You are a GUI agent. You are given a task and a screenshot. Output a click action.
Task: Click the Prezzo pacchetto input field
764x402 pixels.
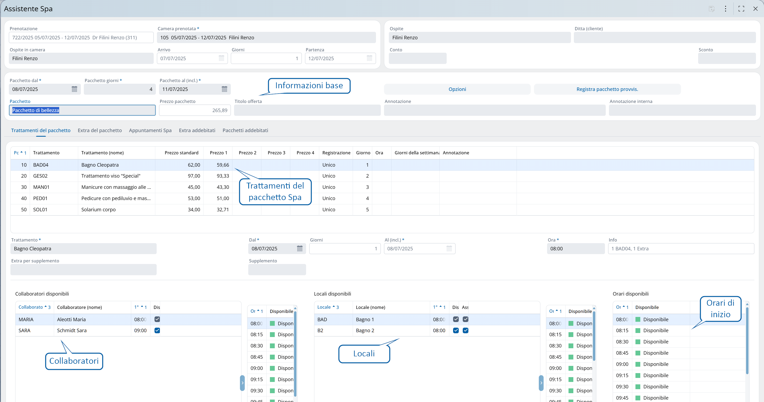coord(195,110)
